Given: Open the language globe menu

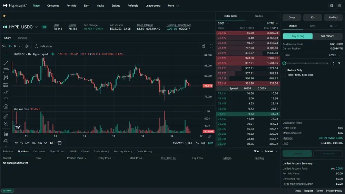Looking at the screenshot, I should (x=332, y=6).
